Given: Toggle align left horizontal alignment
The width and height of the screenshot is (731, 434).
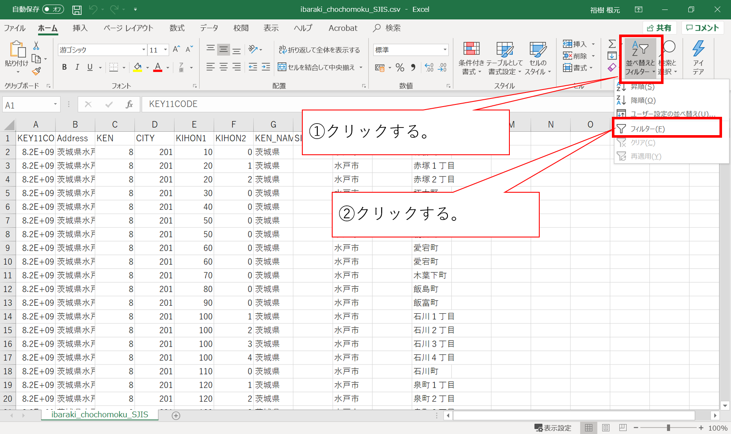Looking at the screenshot, I should 211,67.
